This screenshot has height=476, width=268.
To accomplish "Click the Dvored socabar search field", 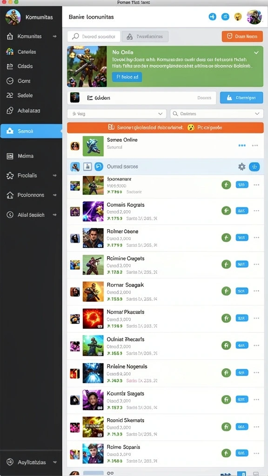I will pyautogui.click(x=94, y=36).
